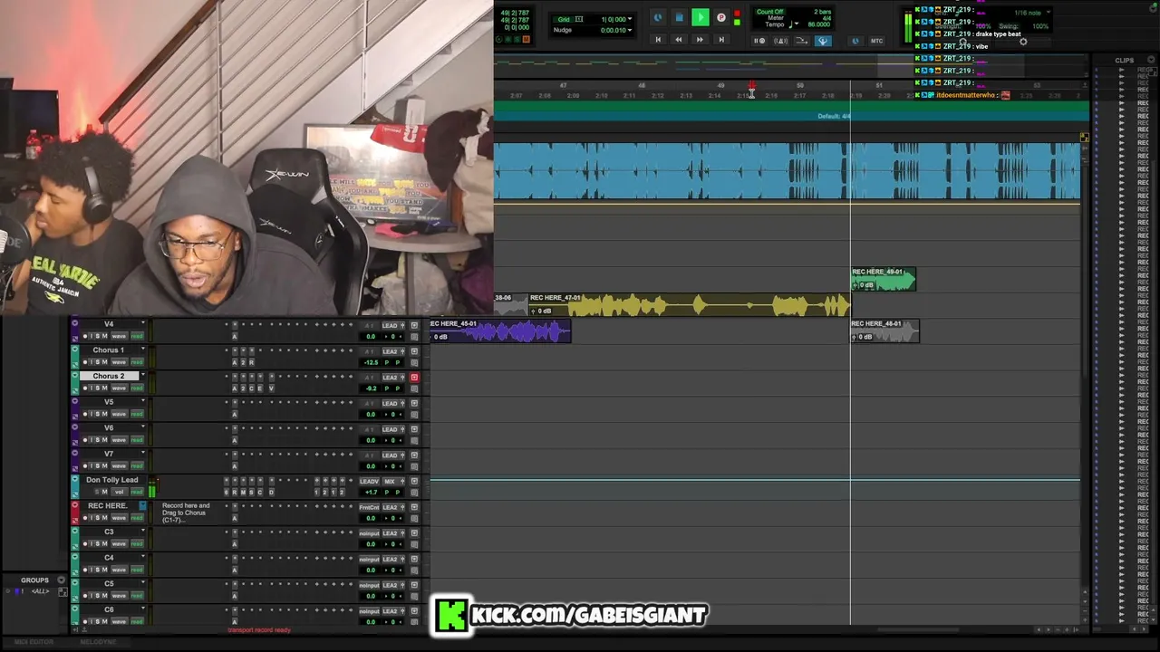Click the Clips list header
The image size is (1160, 652).
point(1125,61)
